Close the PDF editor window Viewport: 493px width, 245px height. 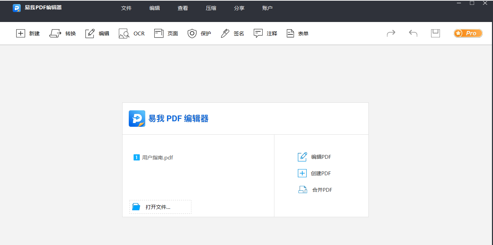pos(485,3)
